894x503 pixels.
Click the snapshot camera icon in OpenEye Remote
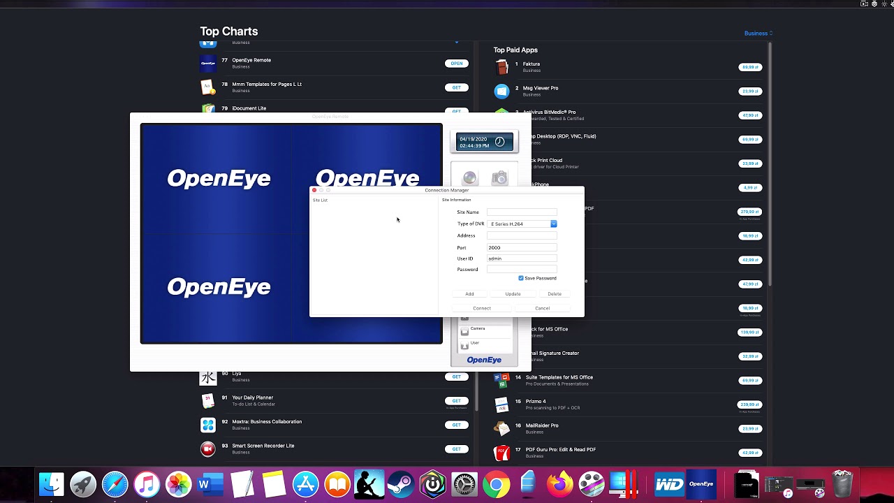coord(499,178)
